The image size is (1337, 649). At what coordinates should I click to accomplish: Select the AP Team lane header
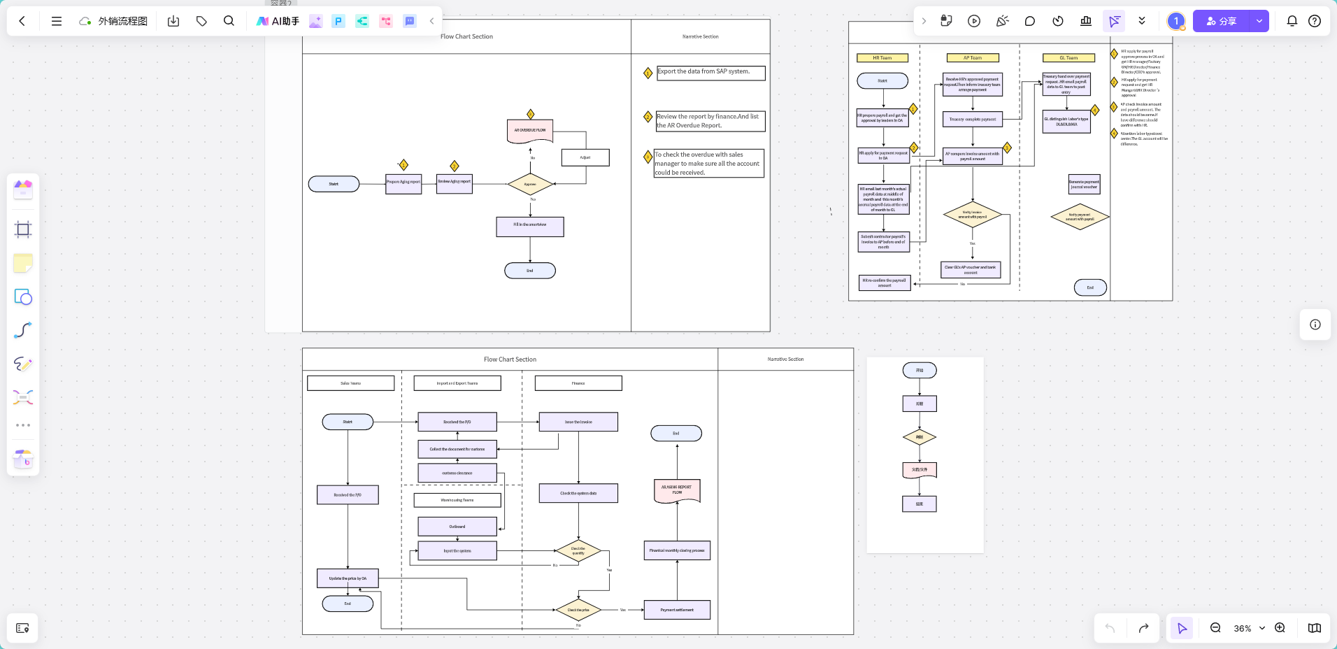973,58
